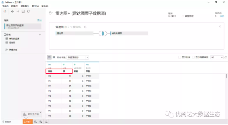Switch to the 工作表 1 tab
Screen dimensions: 228x125
pyautogui.click(x=28, y=122)
